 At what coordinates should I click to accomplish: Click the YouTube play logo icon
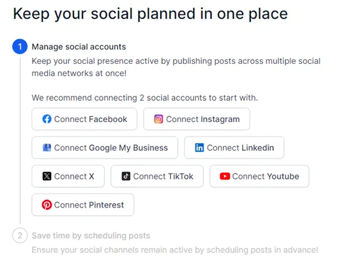pyautogui.click(x=225, y=176)
